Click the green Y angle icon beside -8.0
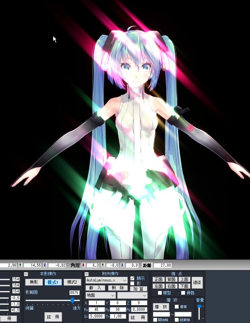Viewport: 250px width, 323px height. (103, 265)
